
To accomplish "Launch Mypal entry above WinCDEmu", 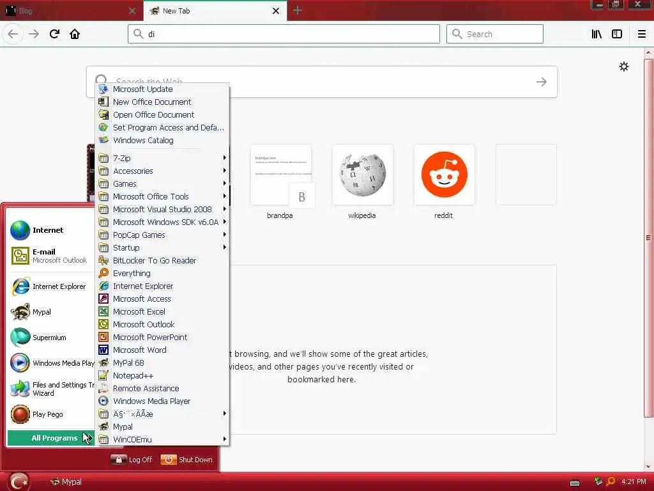I will [x=163, y=426].
